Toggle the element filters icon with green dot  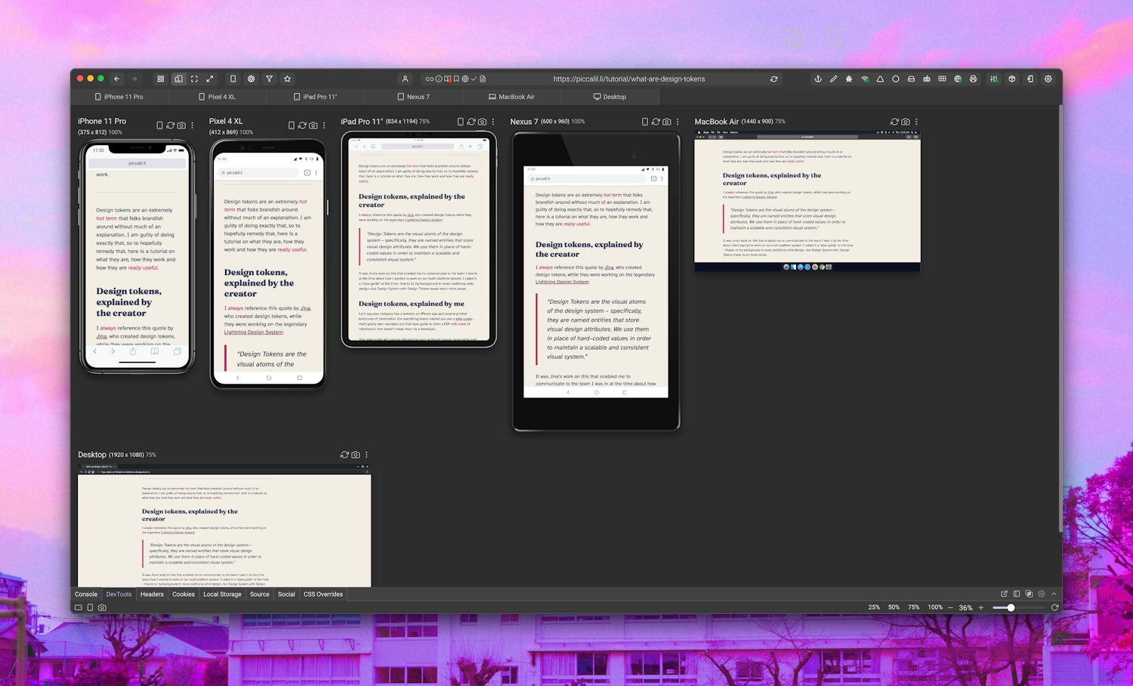click(995, 79)
